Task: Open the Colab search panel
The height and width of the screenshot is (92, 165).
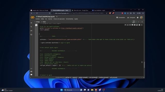Action: coord(31,27)
